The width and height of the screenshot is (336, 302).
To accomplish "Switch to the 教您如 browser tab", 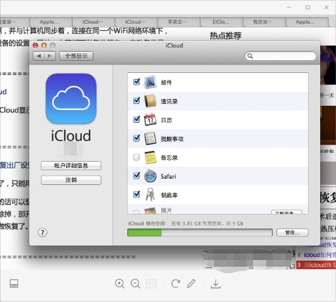I will (x=264, y=22).
